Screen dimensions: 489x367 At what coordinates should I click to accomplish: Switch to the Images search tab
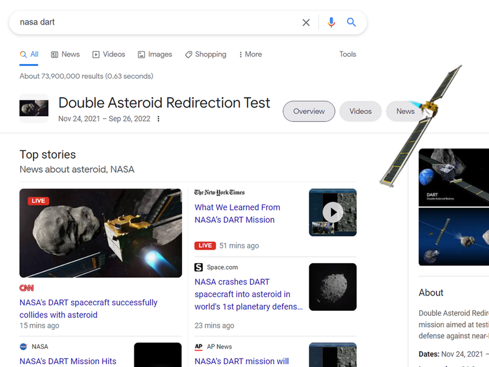(155, 54)
